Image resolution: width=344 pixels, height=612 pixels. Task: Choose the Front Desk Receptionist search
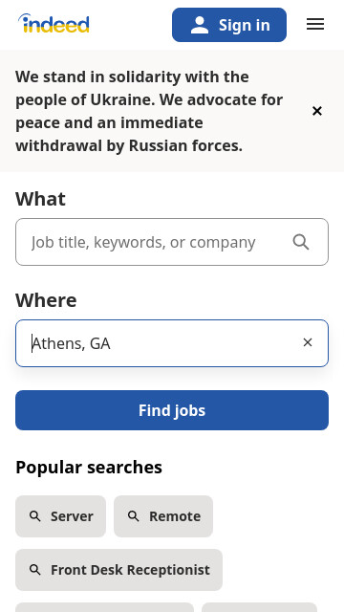[118, 570]
